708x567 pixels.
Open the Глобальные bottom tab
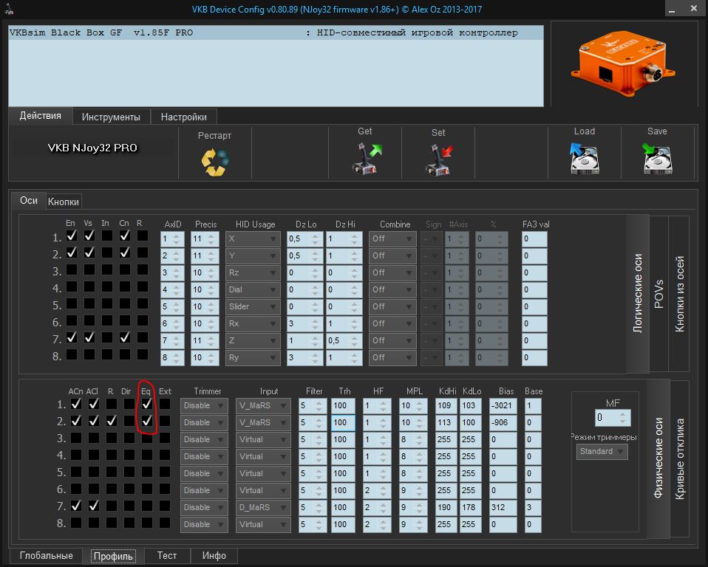coord(46,555)
